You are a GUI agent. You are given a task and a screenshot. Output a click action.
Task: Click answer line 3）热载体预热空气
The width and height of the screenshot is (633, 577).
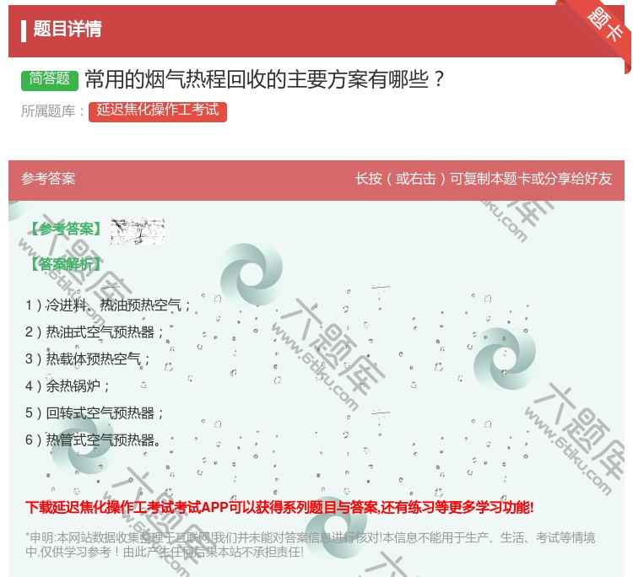point(88,359)
